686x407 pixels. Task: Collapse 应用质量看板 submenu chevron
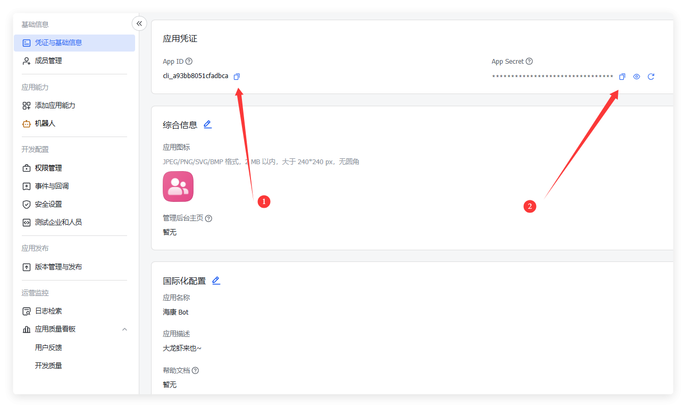tap(124, 329)
